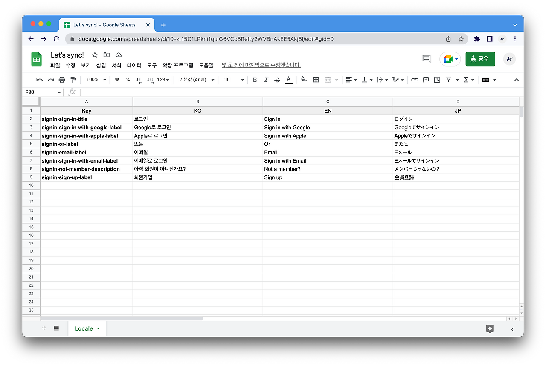The height and width of the screenshot is (366, 546).
Task: Print the spreadsheet using printer icon
Action: click(x=62, y=80)
